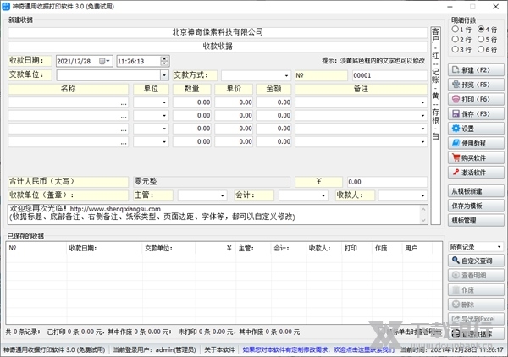Expand the 交款方式 payment method dropdown
The image size is (508, 357).
pos(284,75)
